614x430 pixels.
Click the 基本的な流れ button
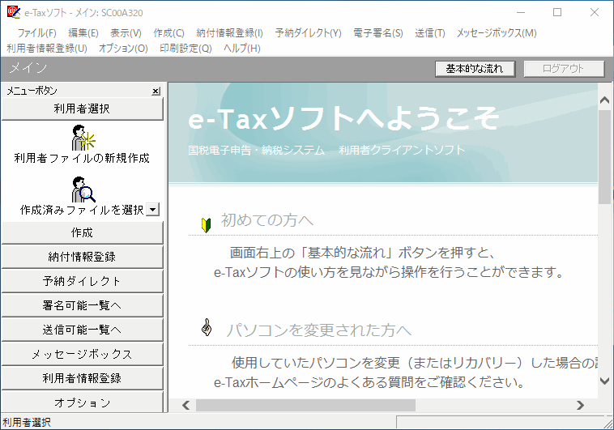475,69
